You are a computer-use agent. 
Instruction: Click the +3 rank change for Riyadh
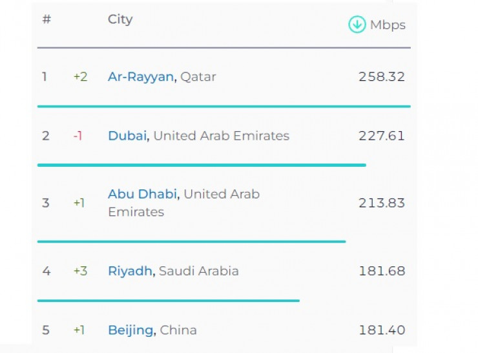(80, 271)
